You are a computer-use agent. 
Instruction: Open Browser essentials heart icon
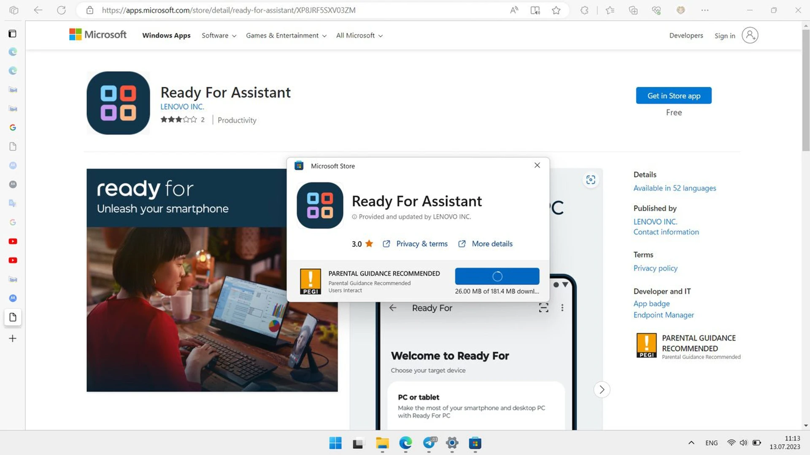coord(656,10)
